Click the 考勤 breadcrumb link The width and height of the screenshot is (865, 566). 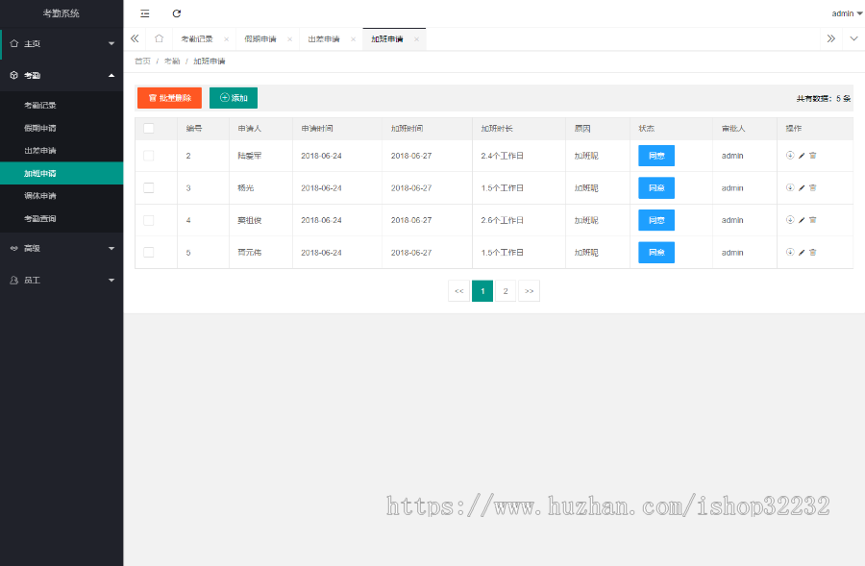[172, 62]
